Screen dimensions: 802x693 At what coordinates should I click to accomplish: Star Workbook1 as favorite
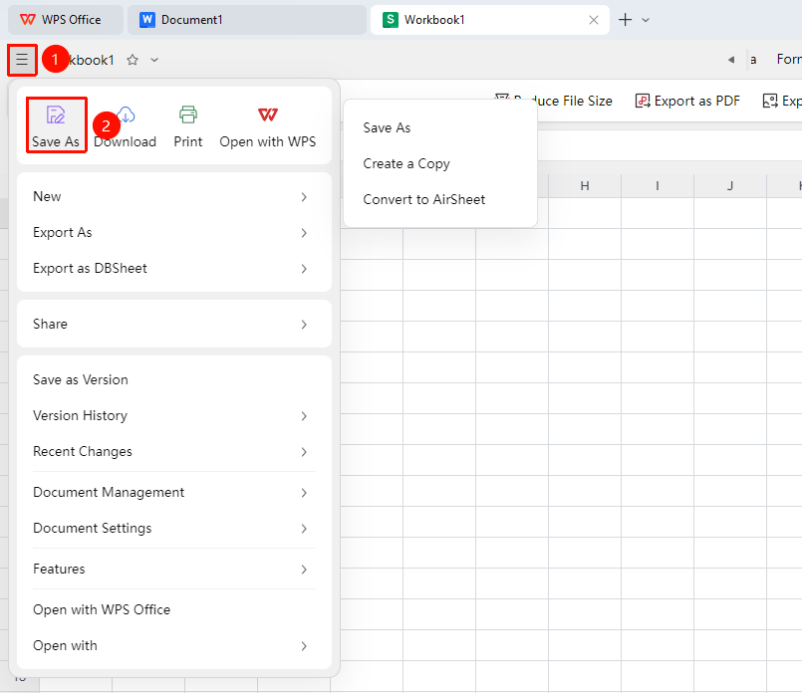133,60
